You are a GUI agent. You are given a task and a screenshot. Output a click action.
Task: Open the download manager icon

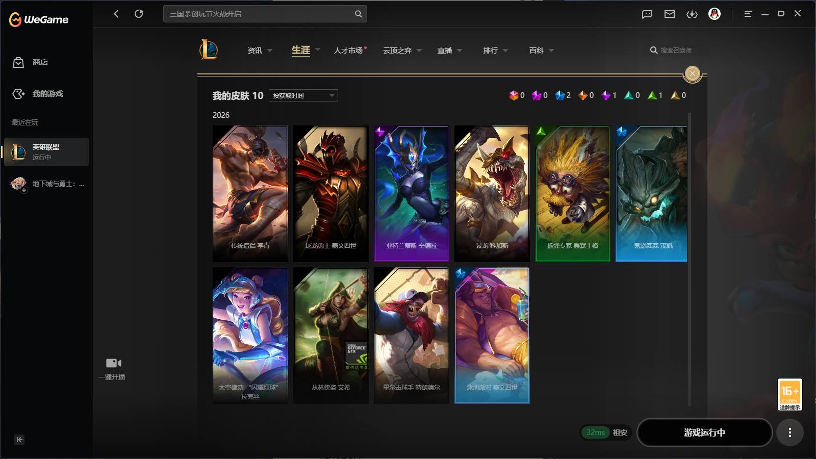point(692,14)
